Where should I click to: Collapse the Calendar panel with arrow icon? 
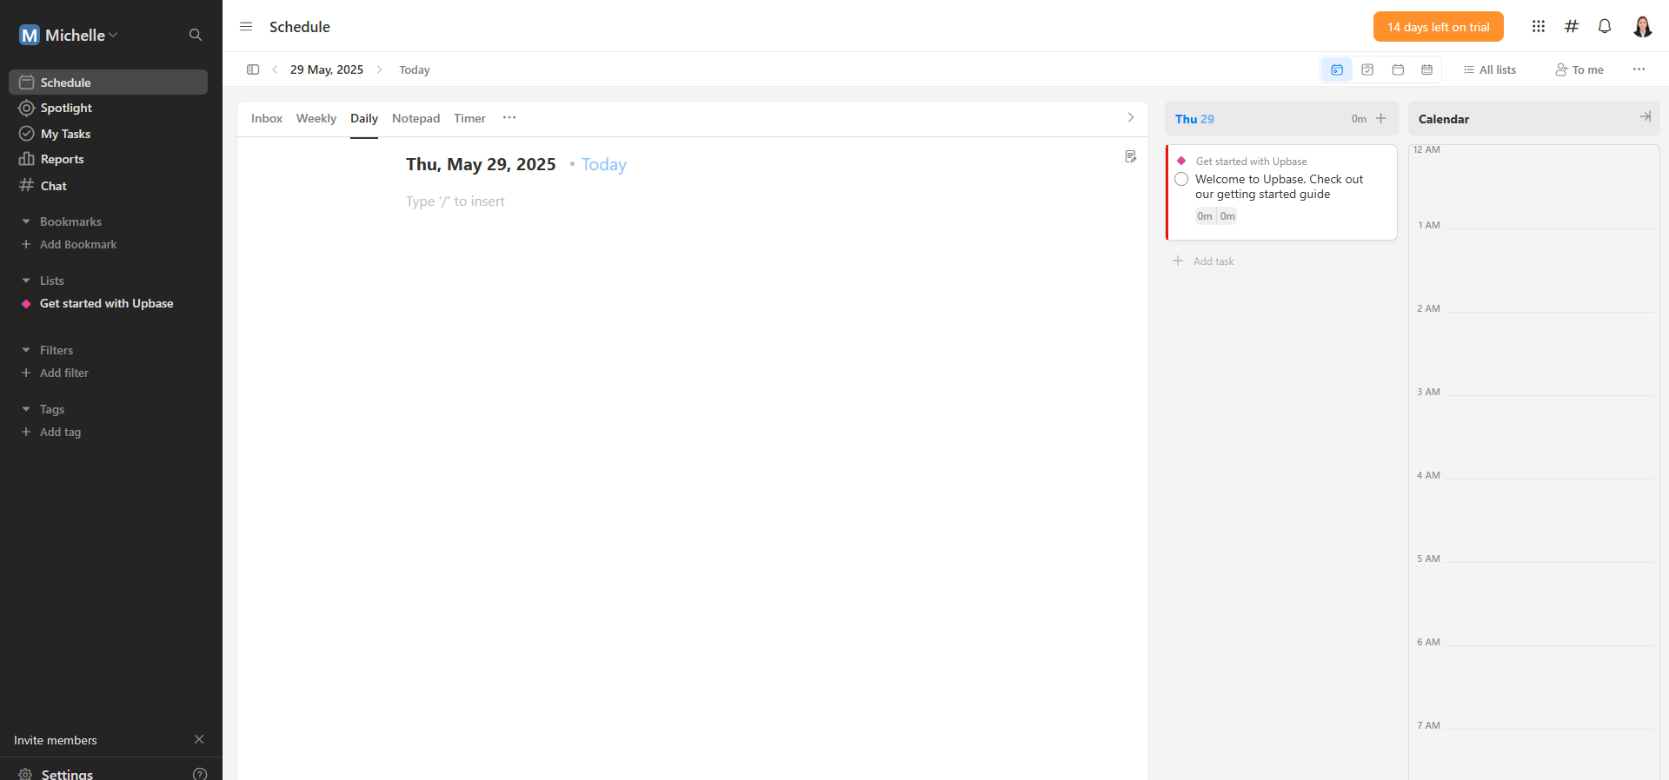[1645, 117]
